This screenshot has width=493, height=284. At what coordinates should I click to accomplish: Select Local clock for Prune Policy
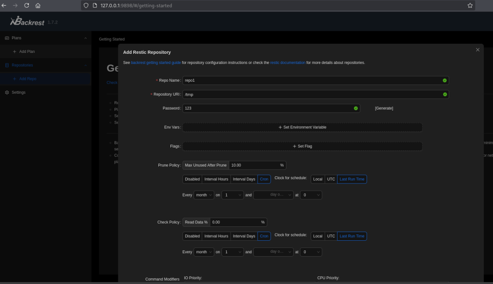(318, 179)
